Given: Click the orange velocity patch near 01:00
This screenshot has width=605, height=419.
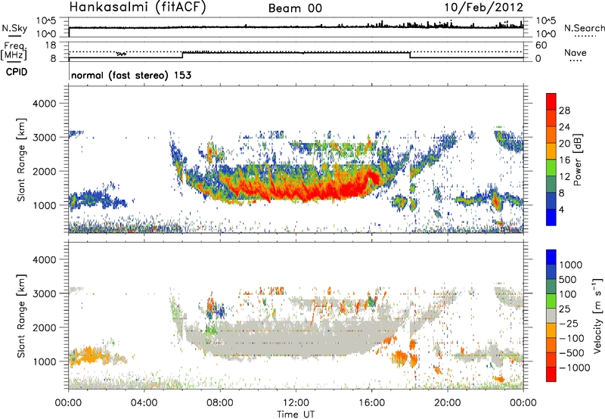Looking at the screenshot, I should 88,355.
